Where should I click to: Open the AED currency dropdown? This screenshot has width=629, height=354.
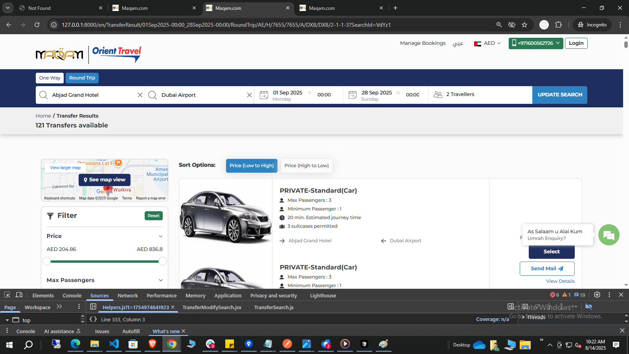pyautogui.click(x=487, y=43)
